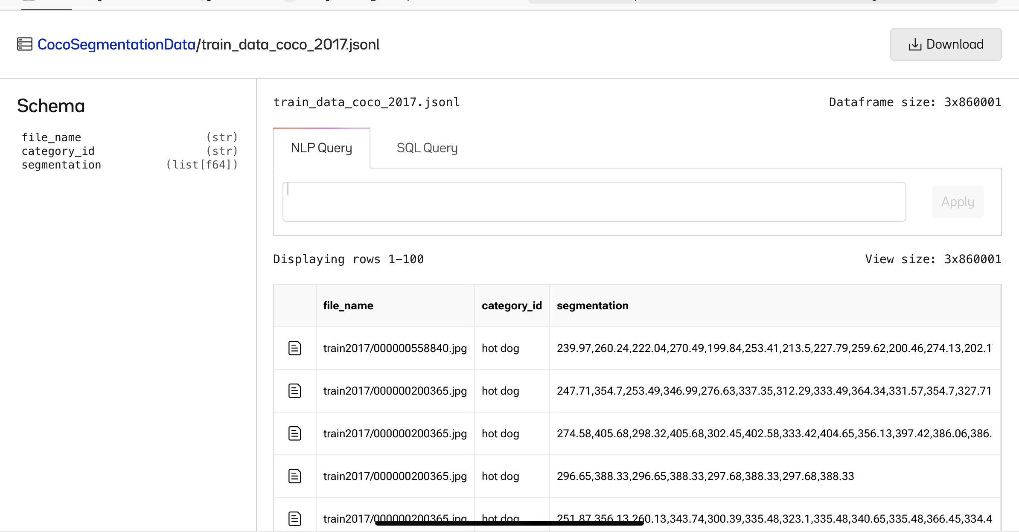The image size is (1019, 532).
Task: Click the category_id column header
Action: coord(511,305)
